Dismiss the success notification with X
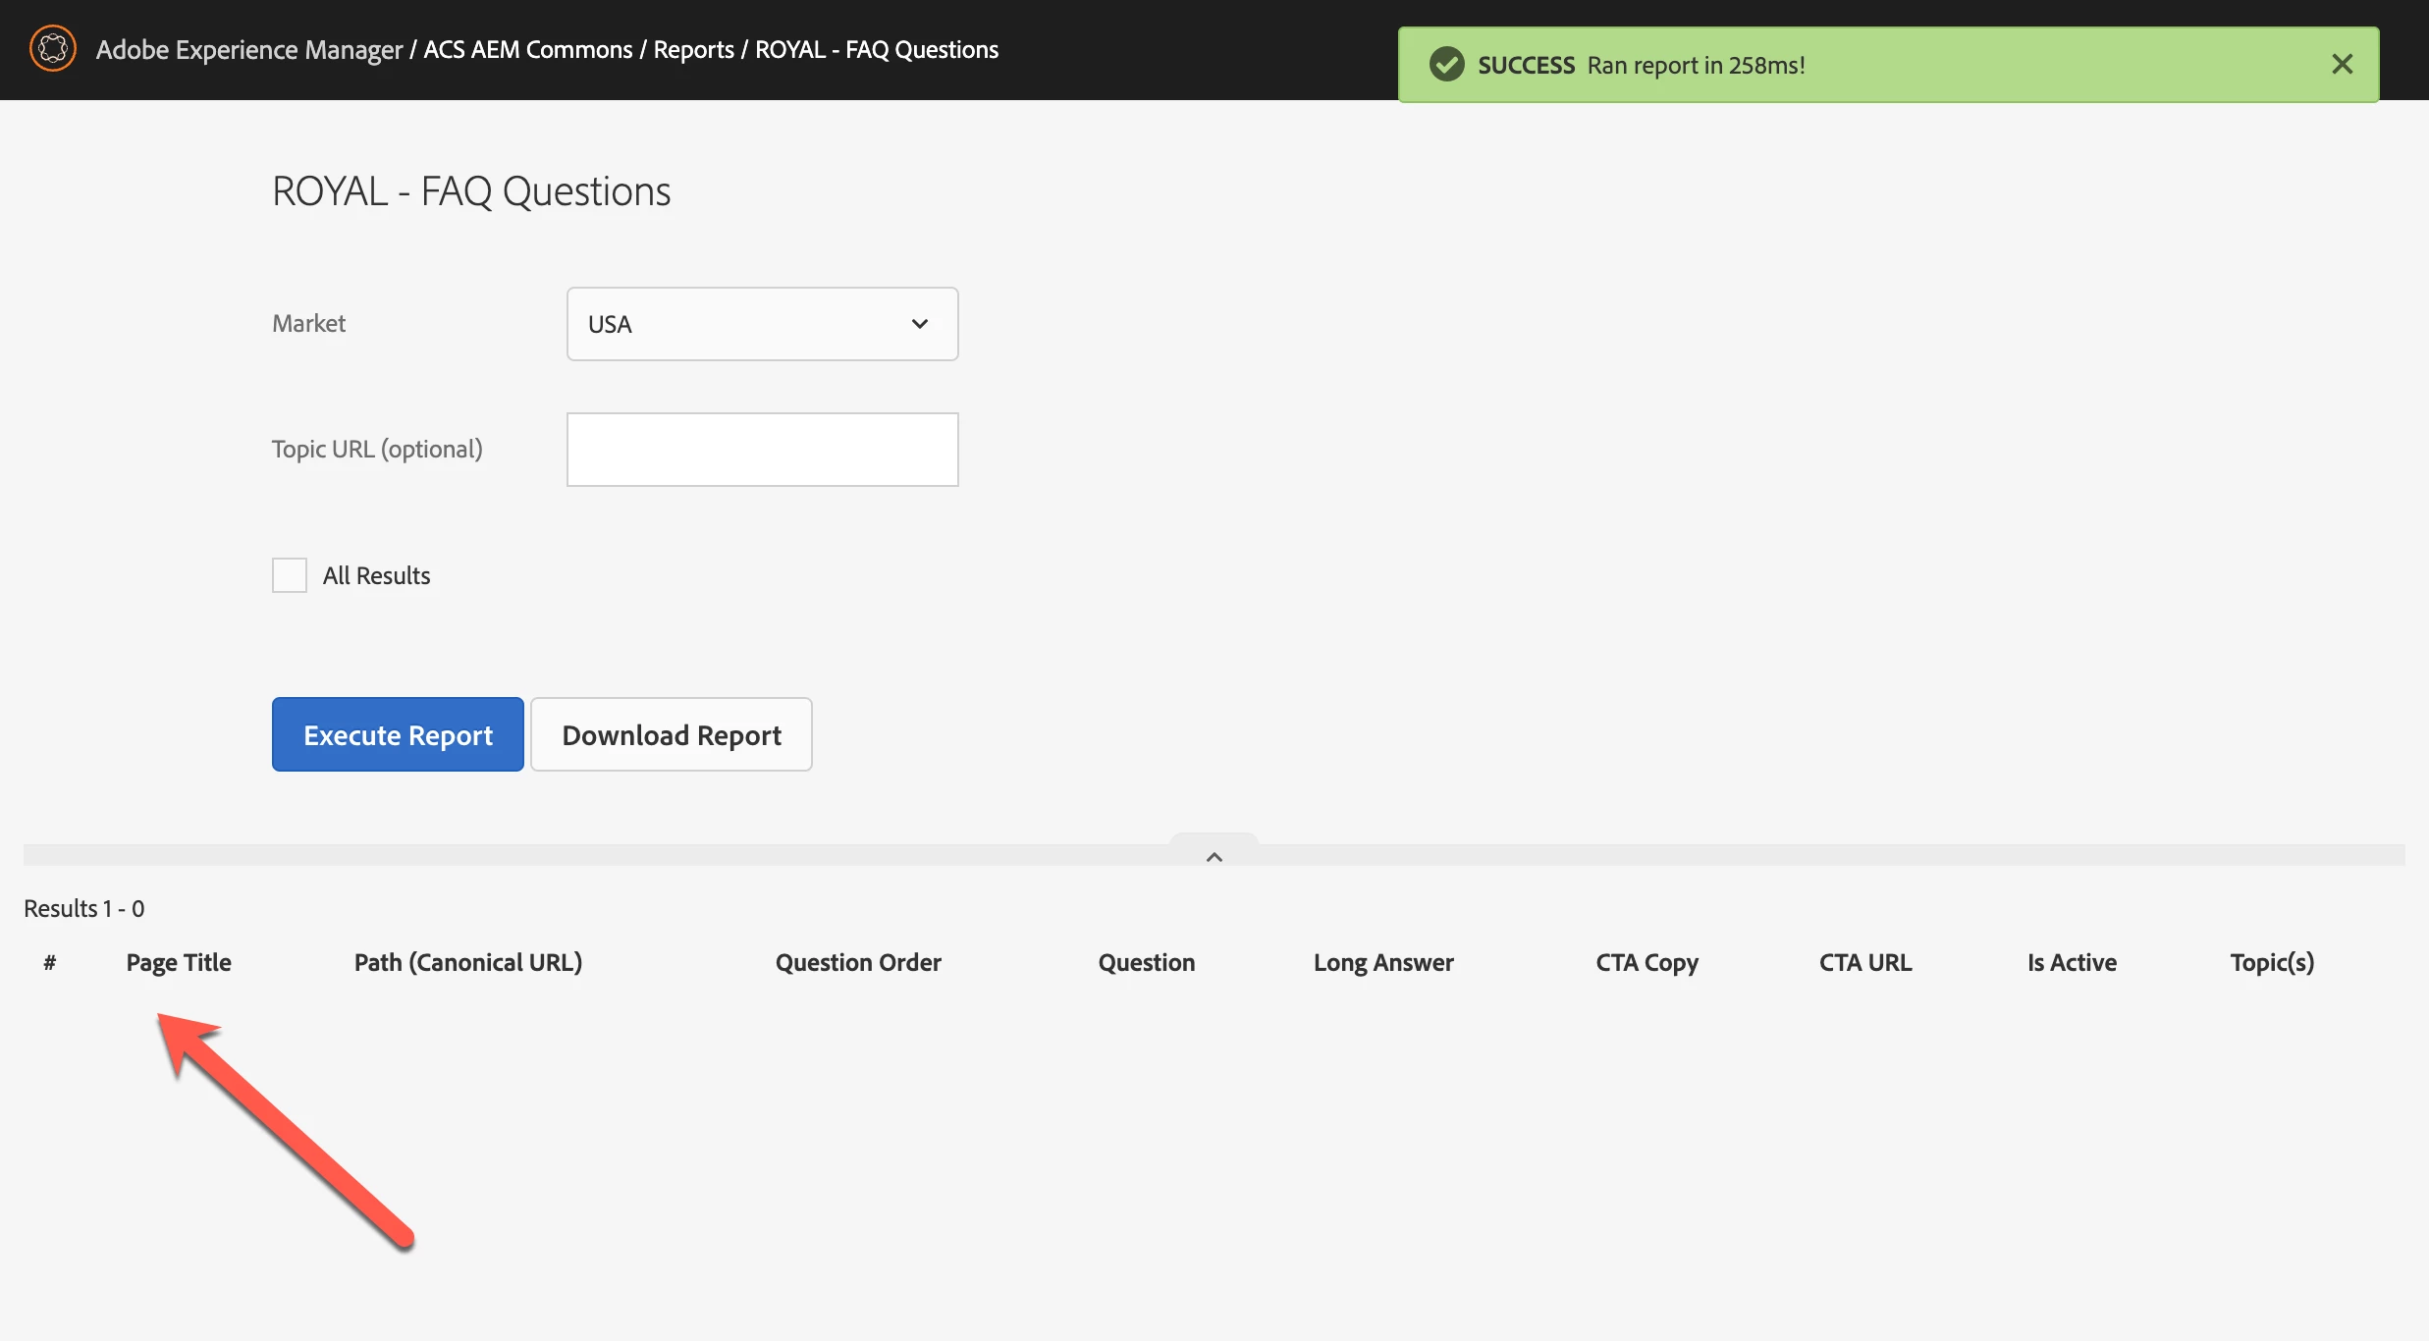2429x1341 pixels. 2342,65
